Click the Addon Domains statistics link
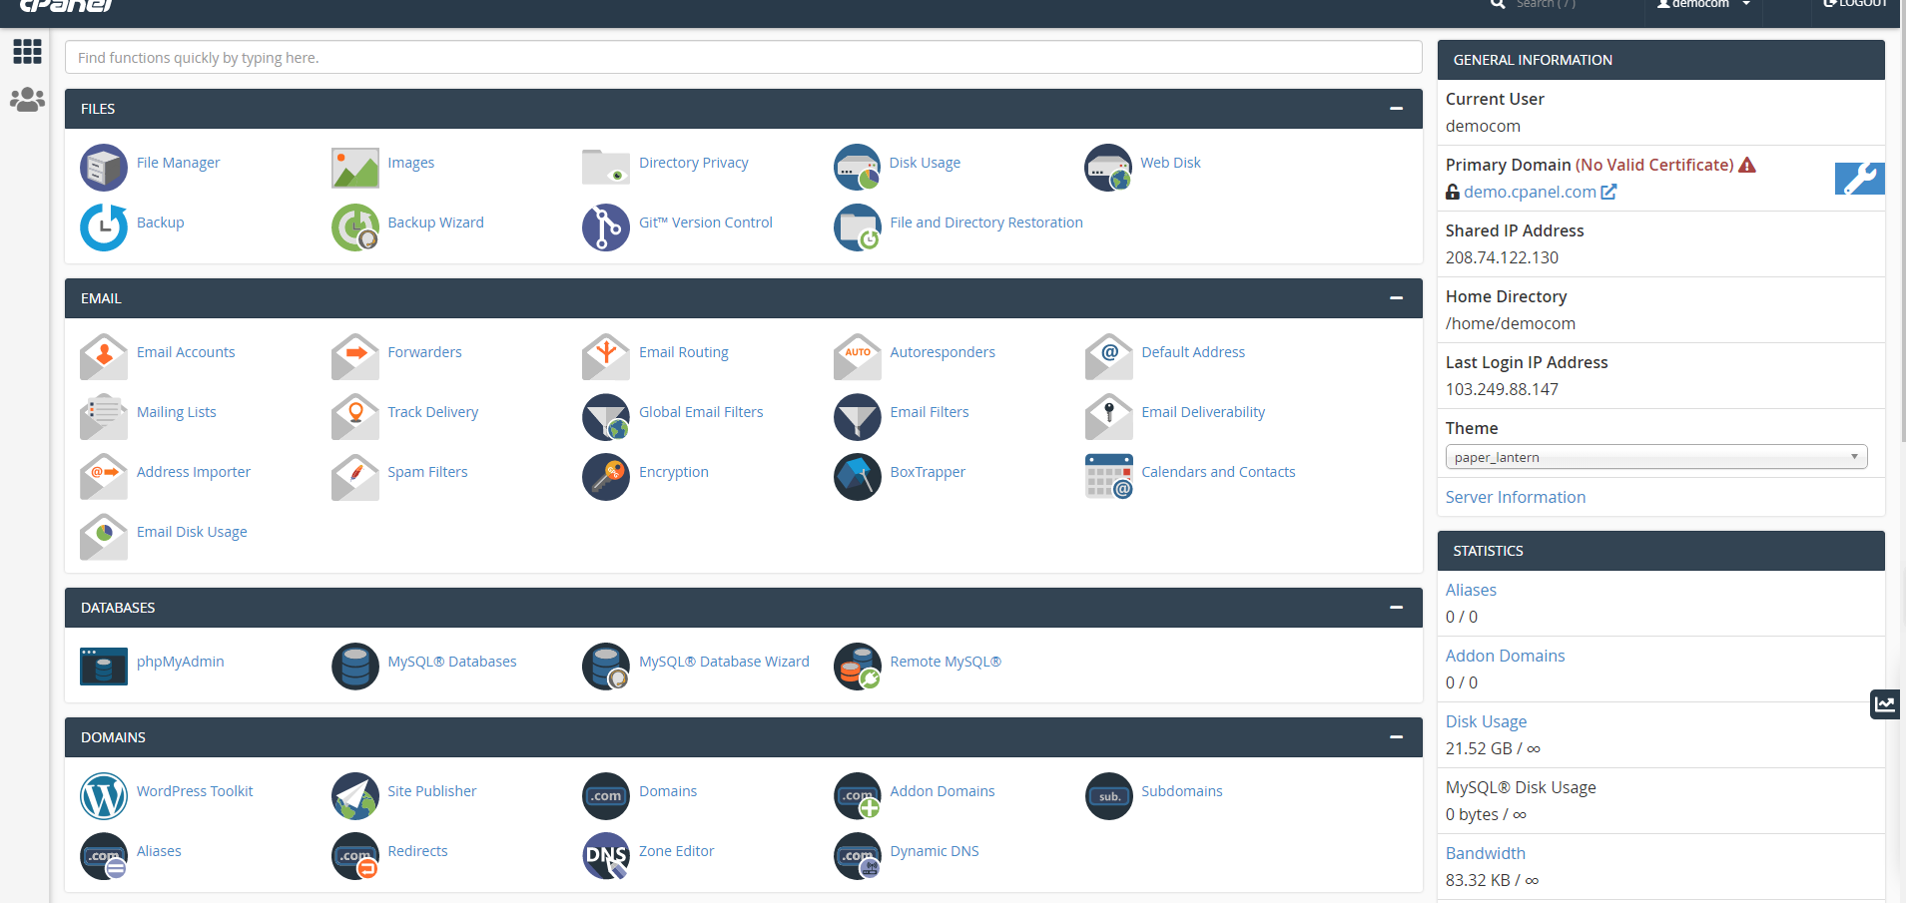 tap(1505, 656)
